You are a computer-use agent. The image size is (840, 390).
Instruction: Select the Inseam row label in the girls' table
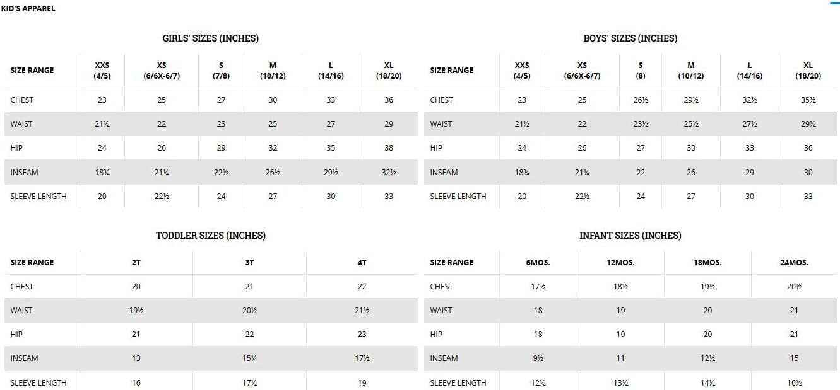[x=24, y=173]
